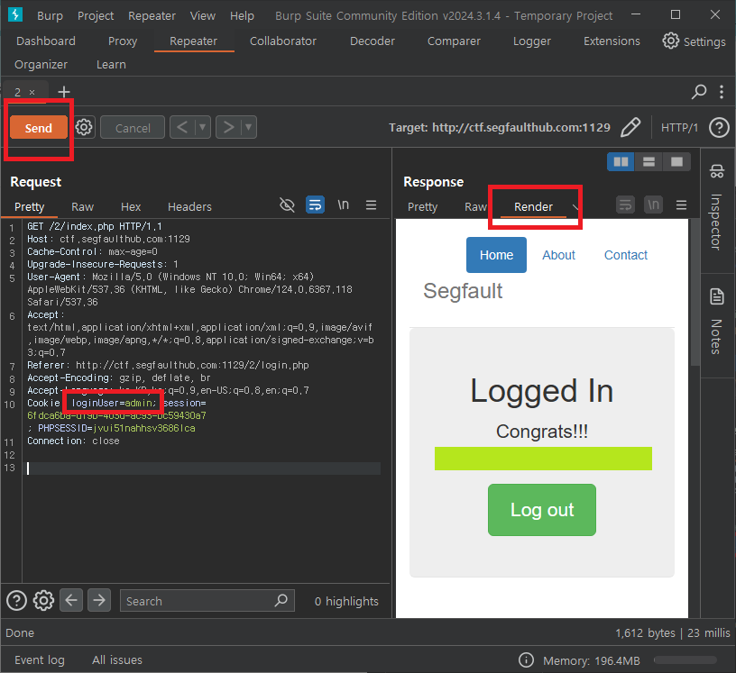Open Burp Settings via the gear icon

[x=670, y=41]
